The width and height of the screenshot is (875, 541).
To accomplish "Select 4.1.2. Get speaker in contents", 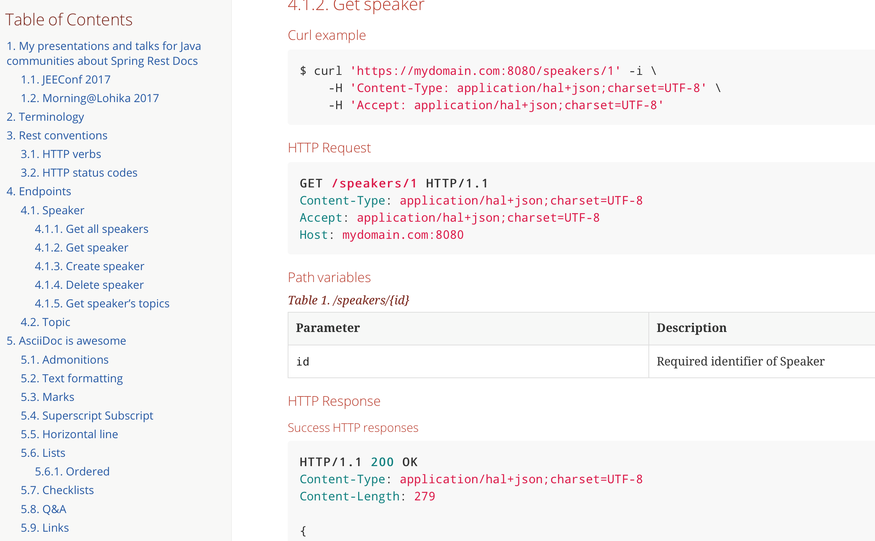I will point(82,247).
